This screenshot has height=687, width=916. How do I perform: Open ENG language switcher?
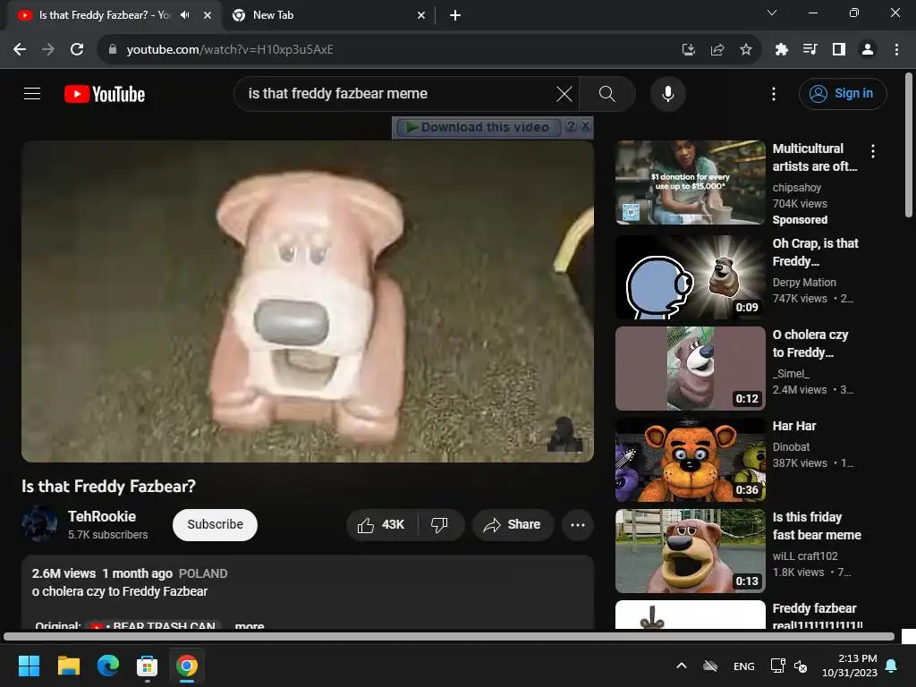coord(743,666)
